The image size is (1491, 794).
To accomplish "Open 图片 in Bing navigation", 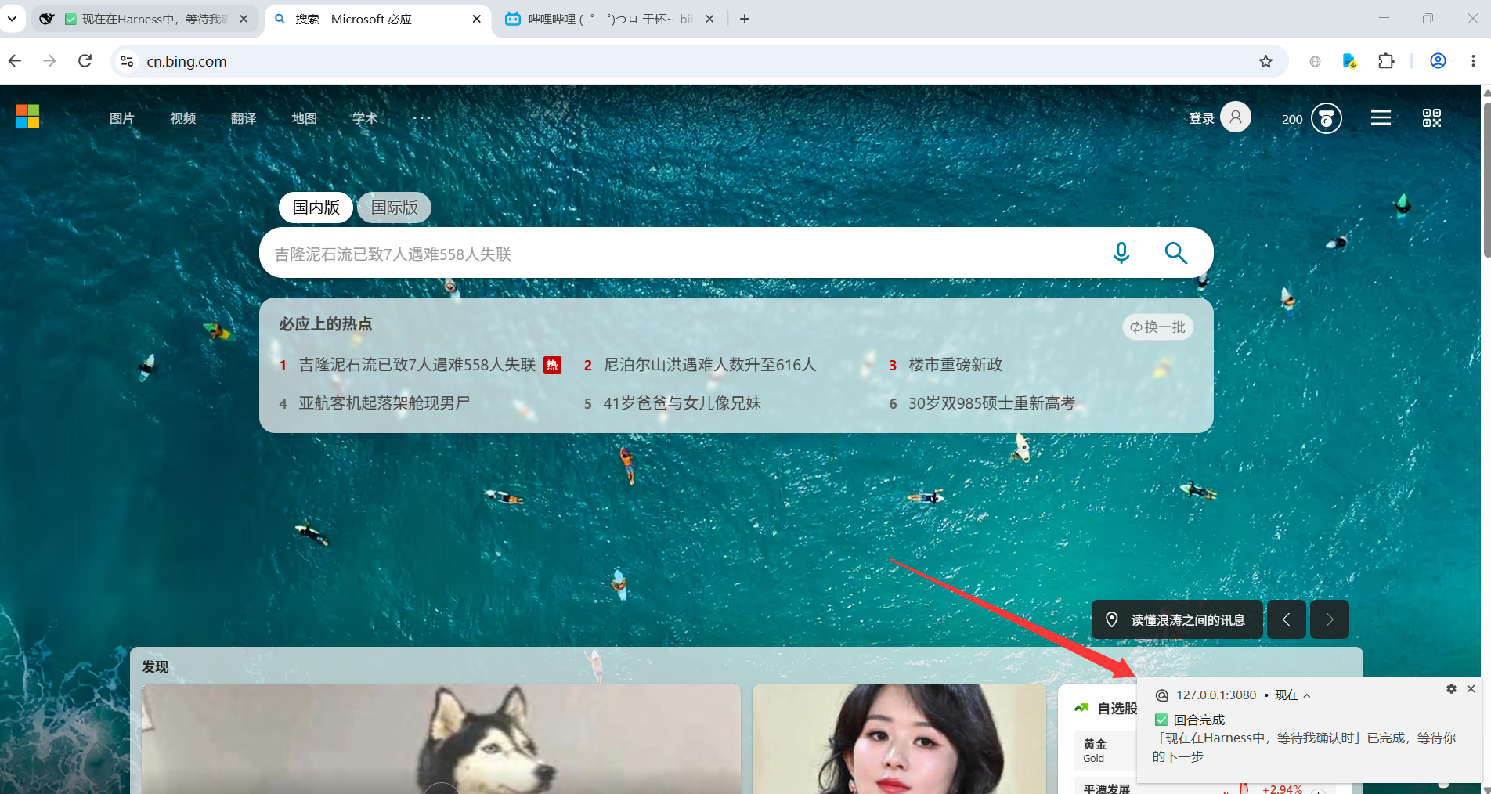I will 122,118.
